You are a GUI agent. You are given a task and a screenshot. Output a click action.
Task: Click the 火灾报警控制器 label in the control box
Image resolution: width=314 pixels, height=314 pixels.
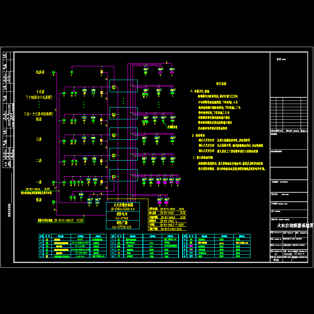pyautogui.click(x=123, y=205)
